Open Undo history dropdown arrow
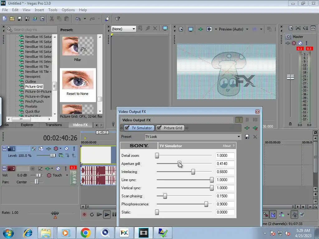This screenshot has width=319, height=239. (x=85, y=19)
